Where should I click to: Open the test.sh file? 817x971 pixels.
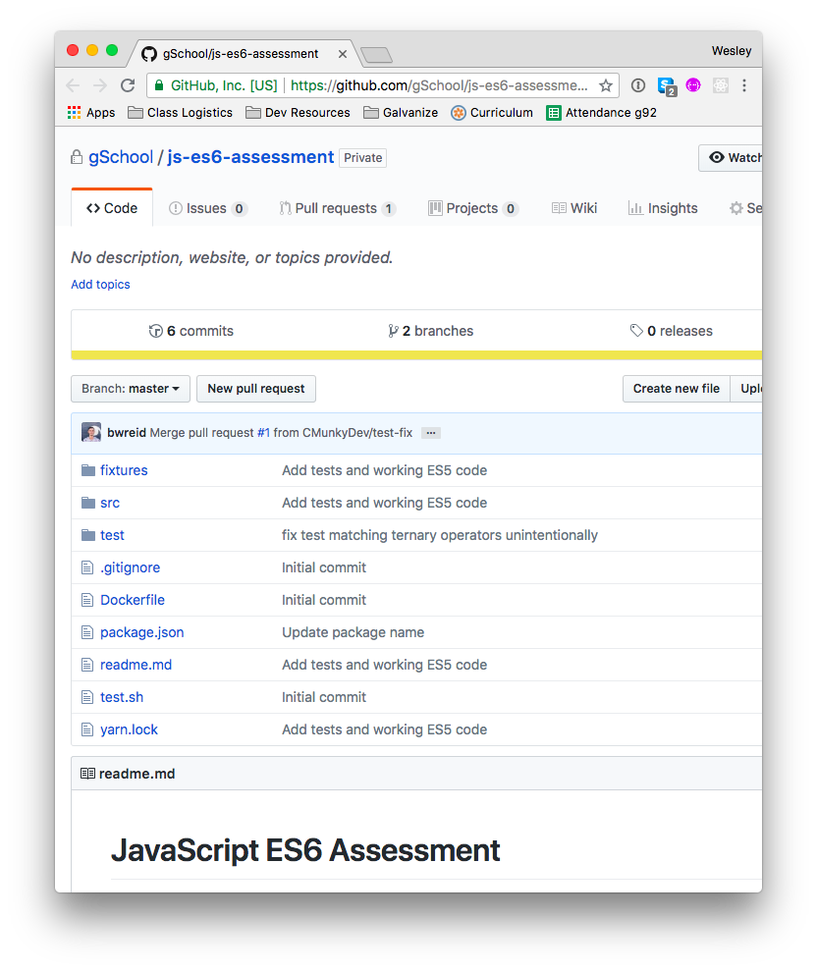click(x=122, y=697)
